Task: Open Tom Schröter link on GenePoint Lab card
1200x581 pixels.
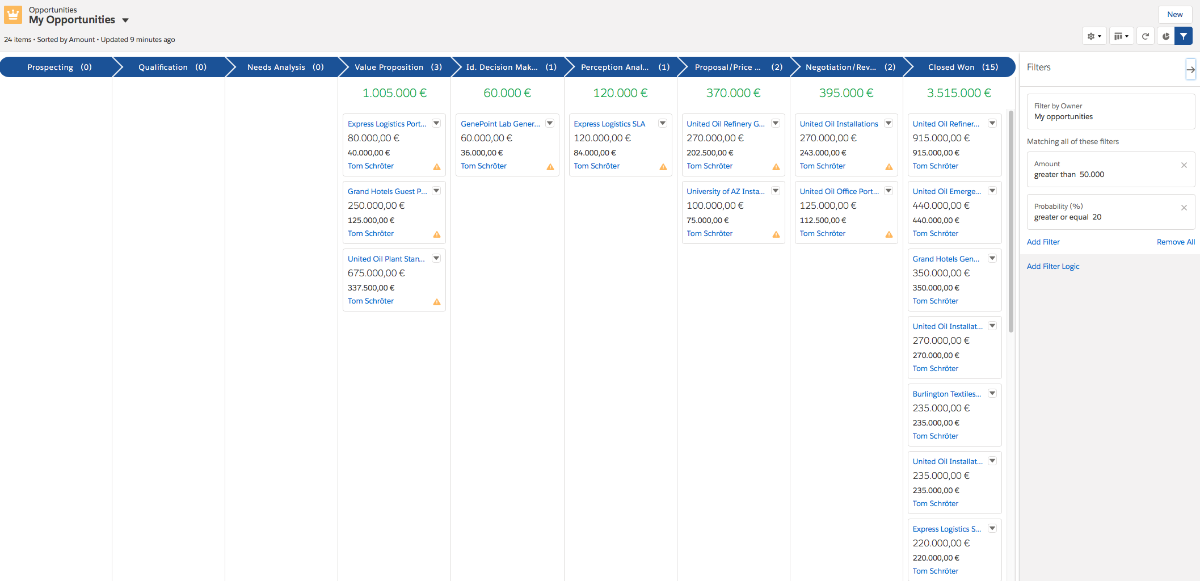Action: click(483, 166)
